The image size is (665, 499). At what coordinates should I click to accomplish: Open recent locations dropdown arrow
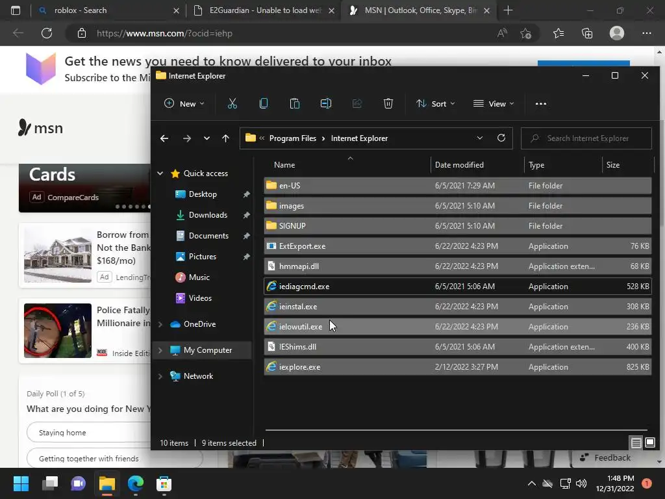[x=207, y=138]
